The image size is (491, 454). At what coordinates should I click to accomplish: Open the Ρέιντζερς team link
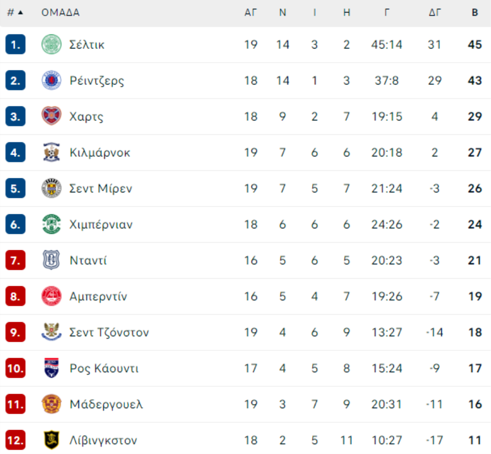click(97, 81)
